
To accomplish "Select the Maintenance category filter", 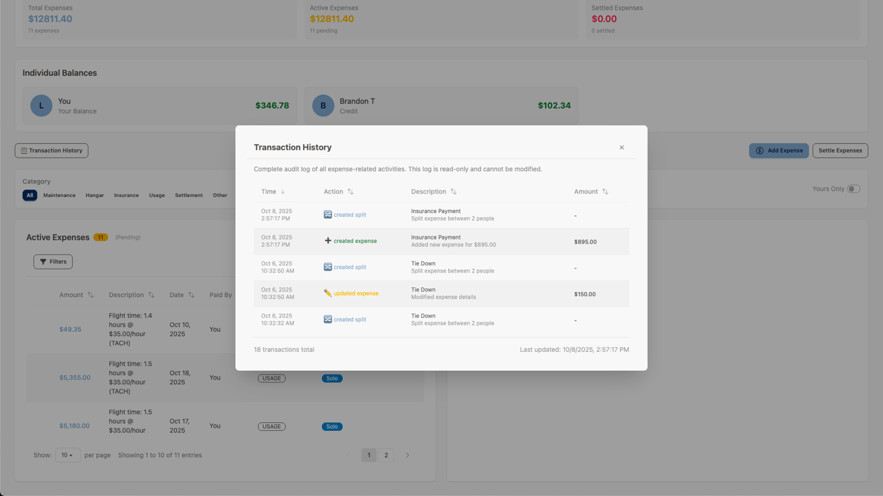I will pos(59,195).
